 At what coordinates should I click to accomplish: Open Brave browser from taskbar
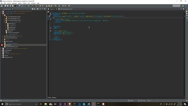point(70,104)
